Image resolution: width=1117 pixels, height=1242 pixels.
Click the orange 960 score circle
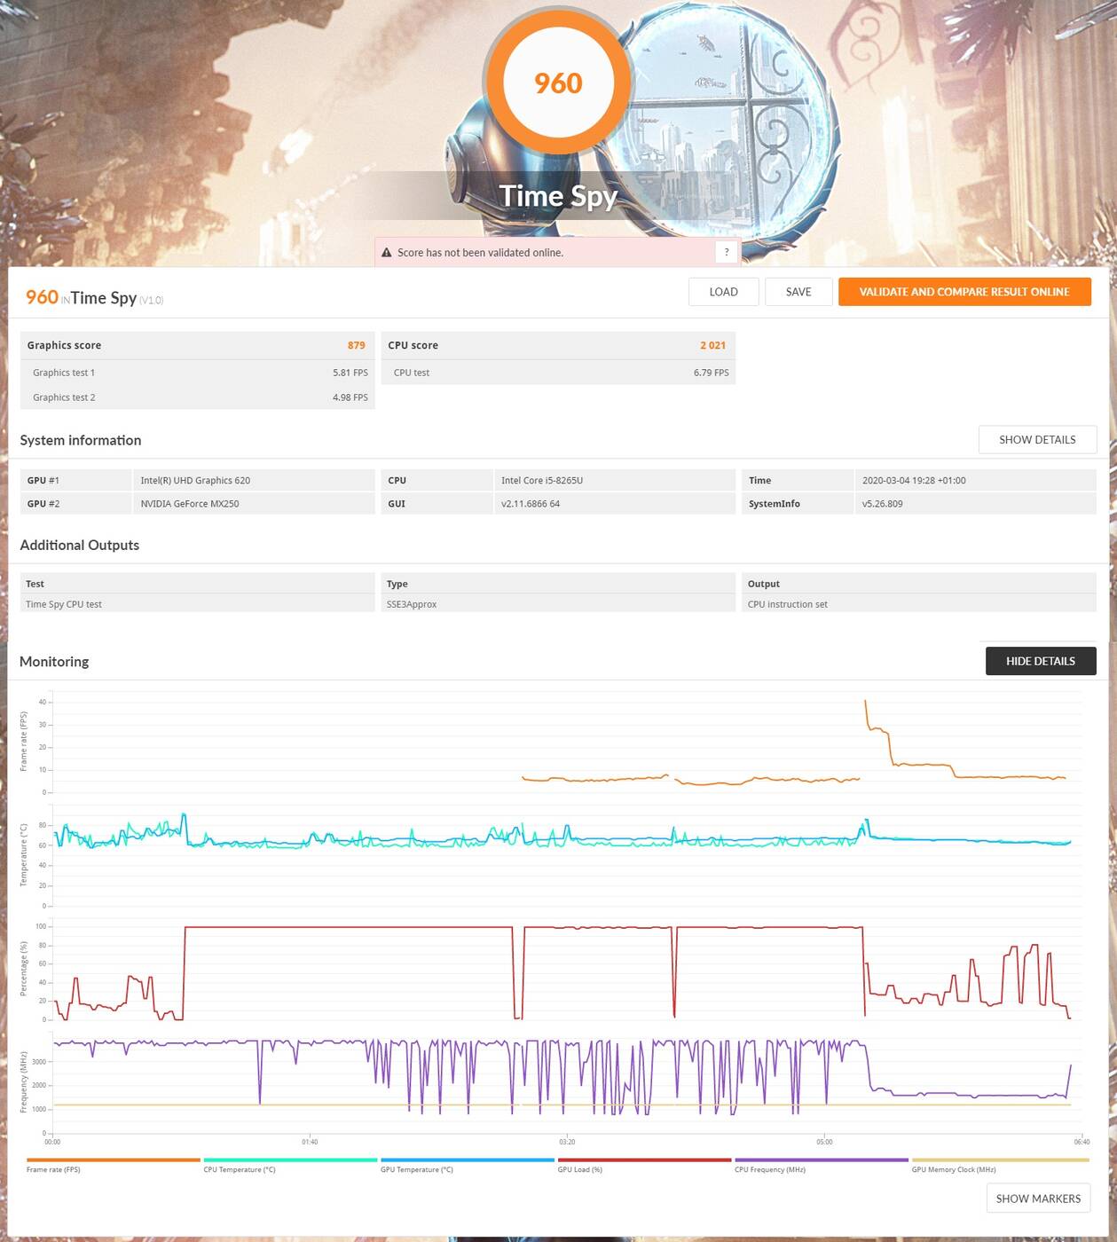(558, 83)
